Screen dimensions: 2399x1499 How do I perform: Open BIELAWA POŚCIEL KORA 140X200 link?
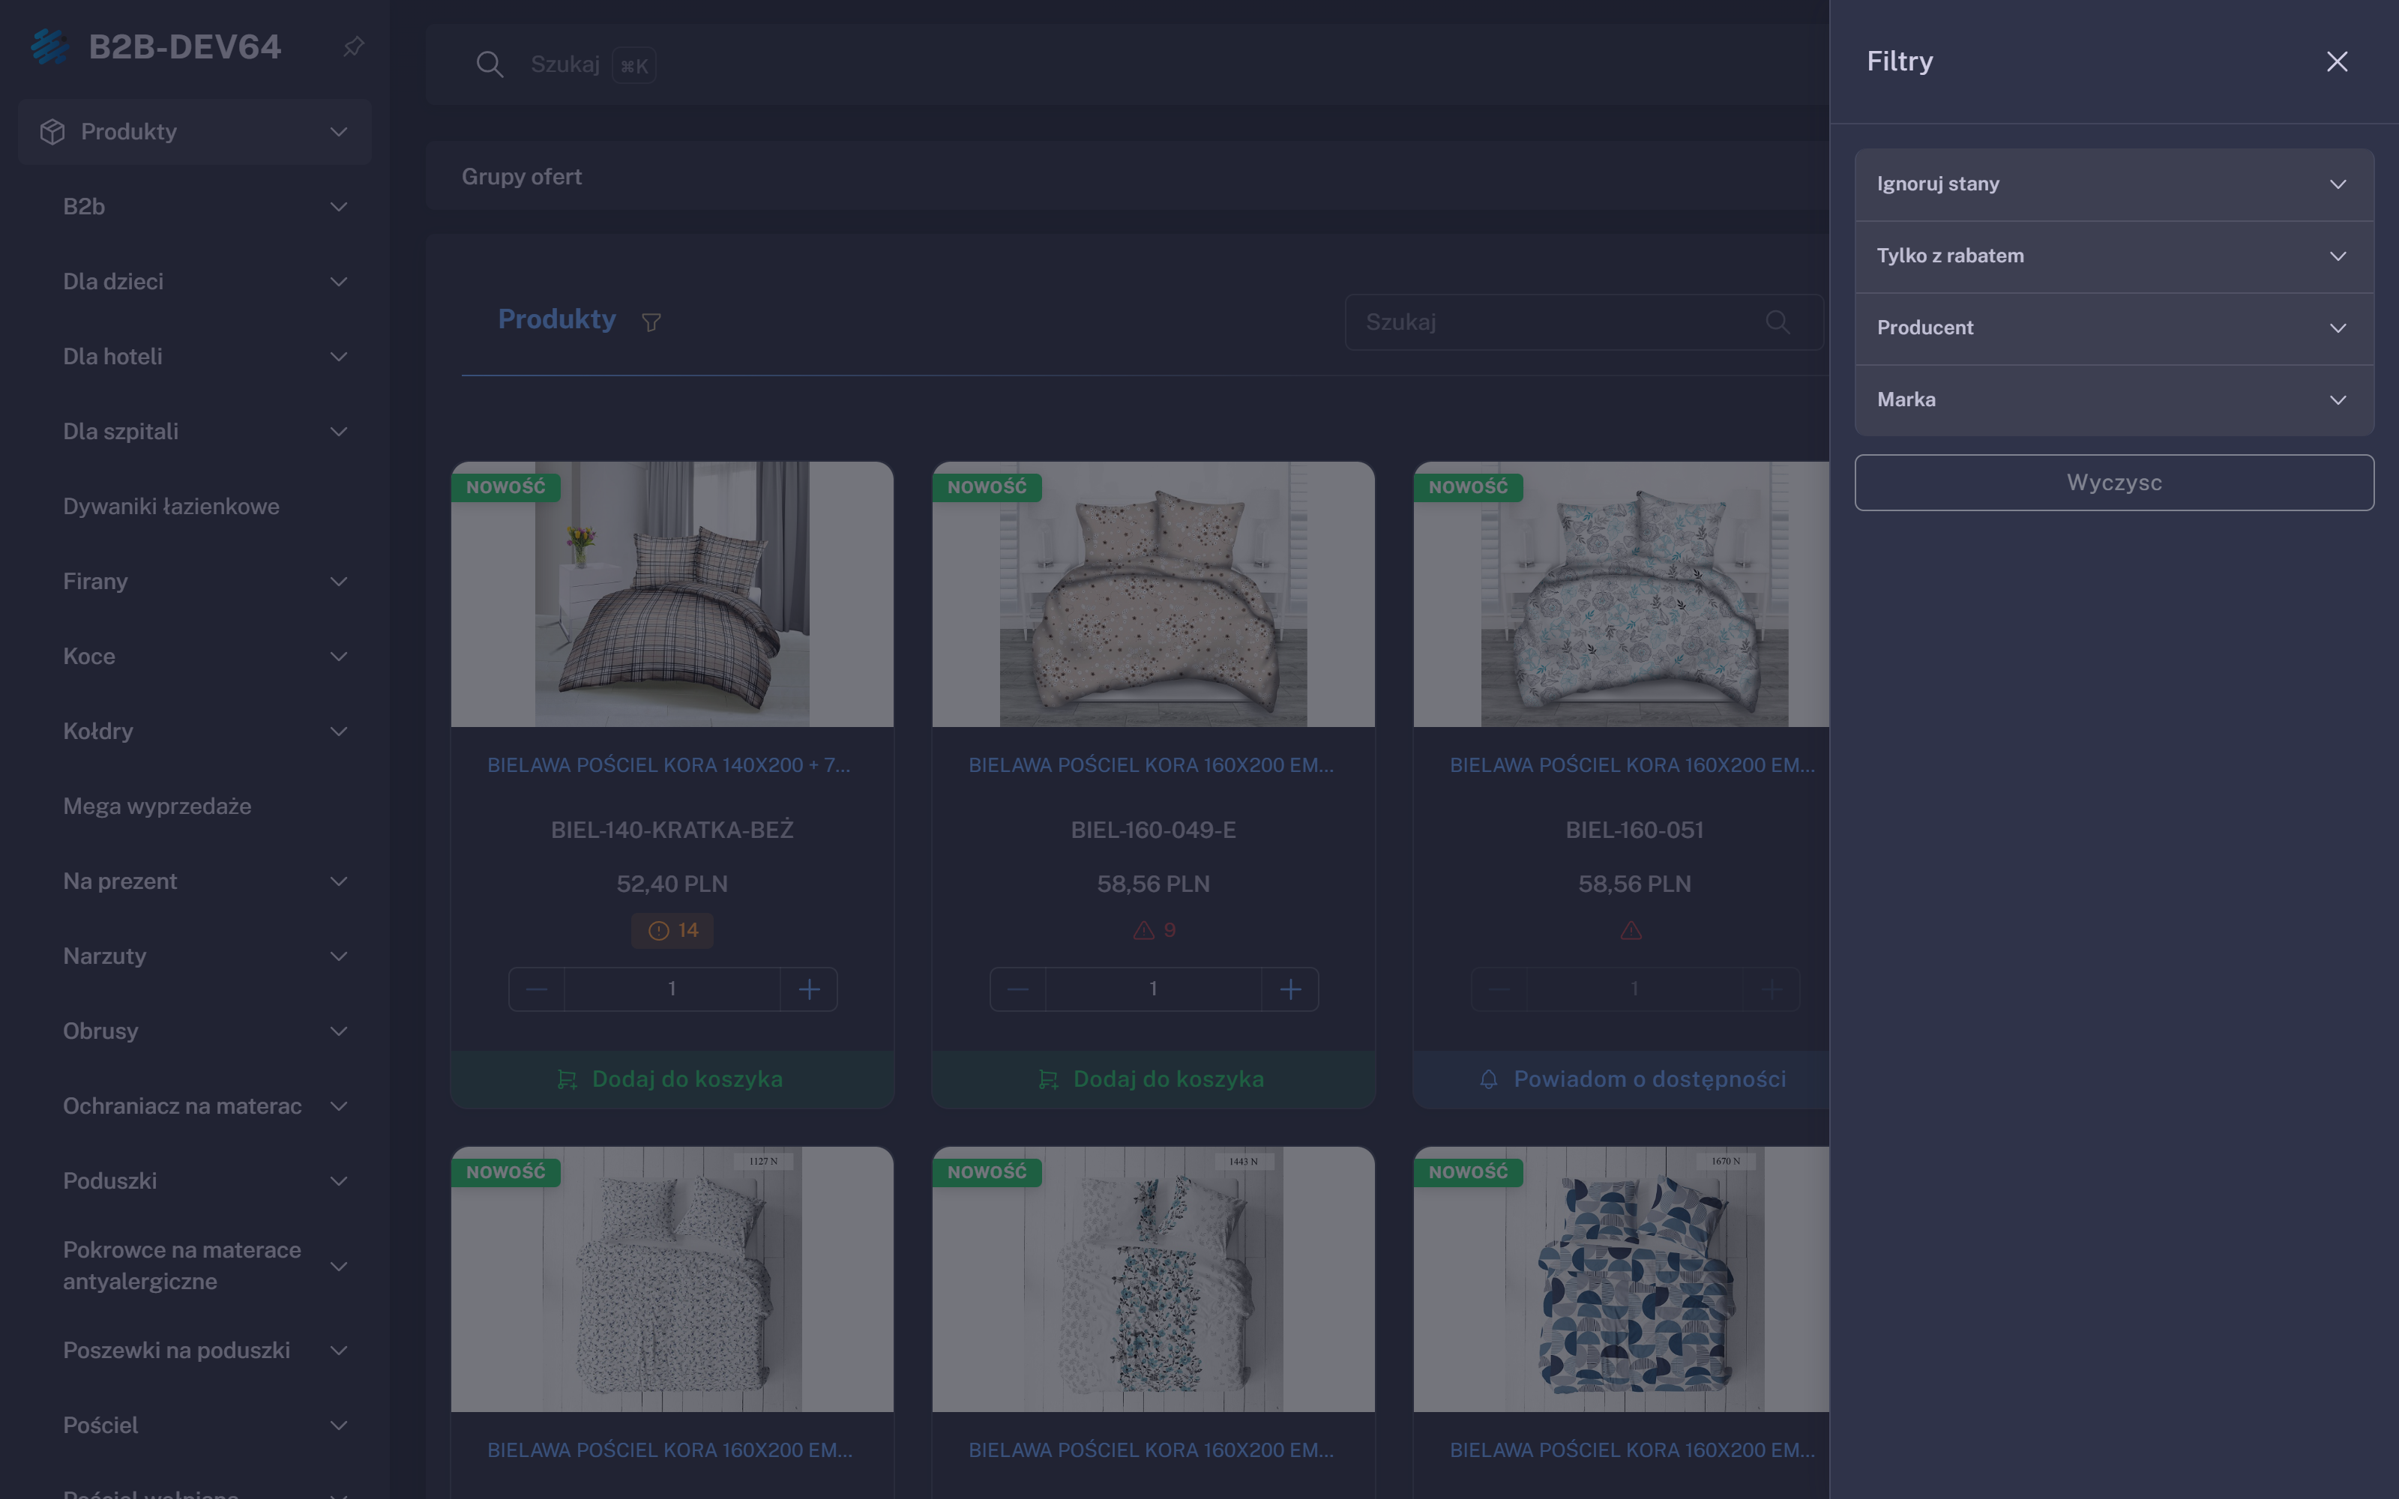tap(669, 765)
